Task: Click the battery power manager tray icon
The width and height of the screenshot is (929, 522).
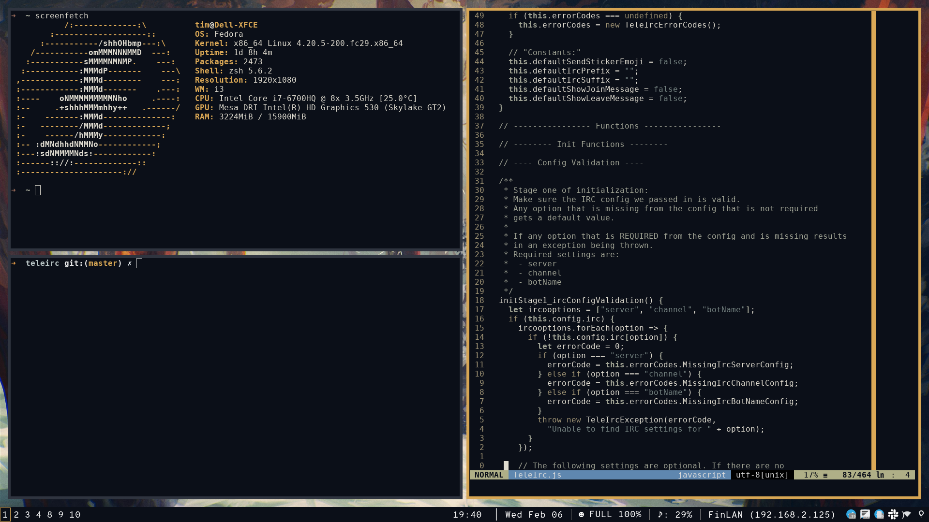Action: (x=879, y=514)
